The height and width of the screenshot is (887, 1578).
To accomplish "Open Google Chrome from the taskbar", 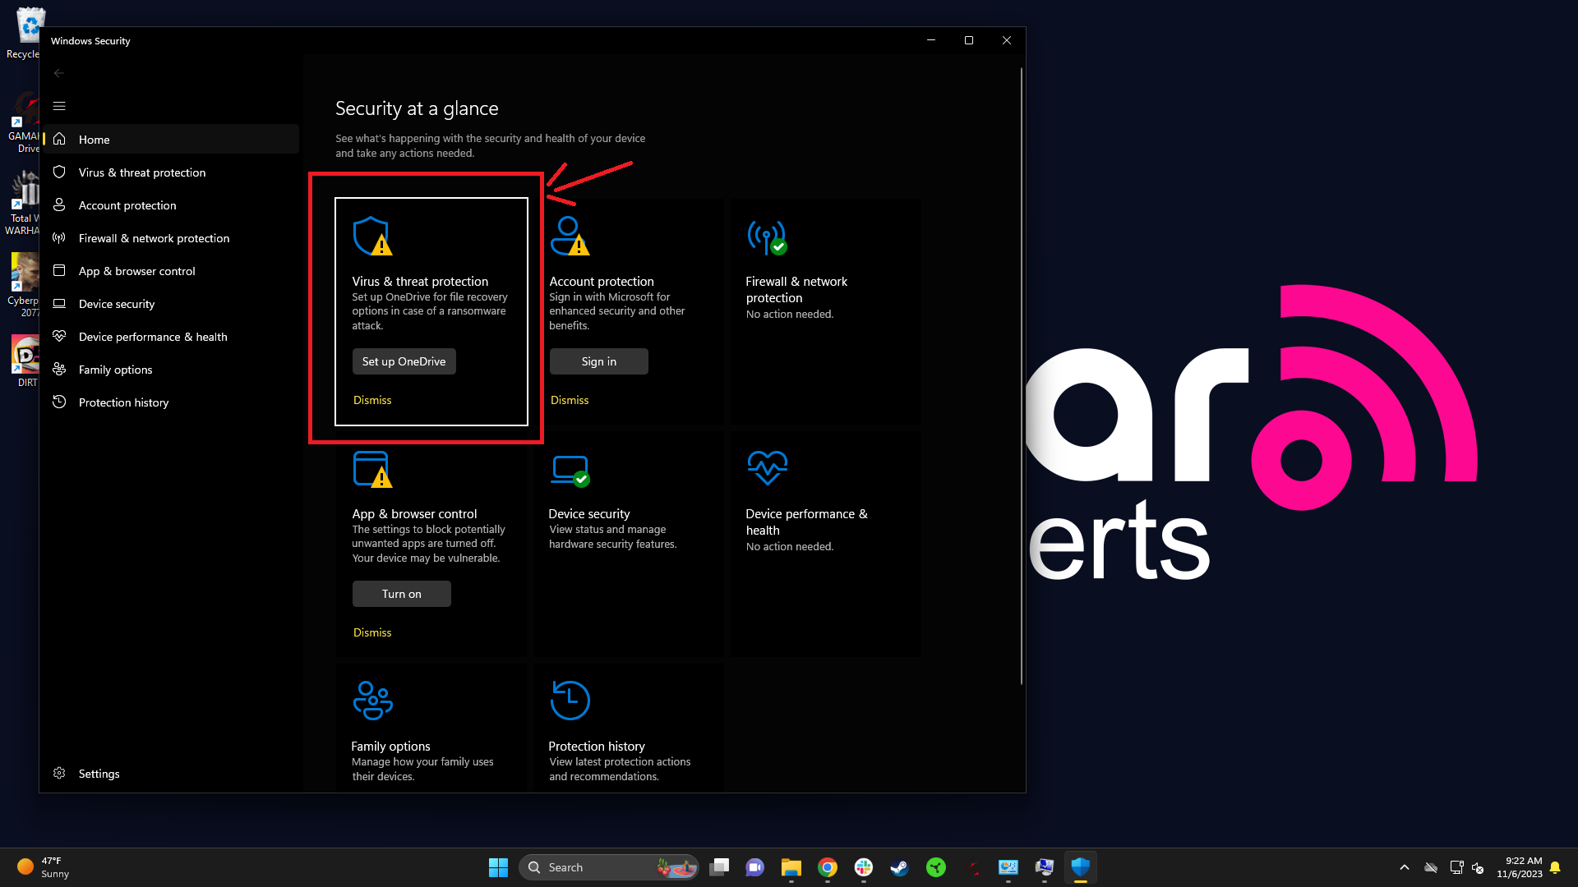I will (x=828, y=867).
